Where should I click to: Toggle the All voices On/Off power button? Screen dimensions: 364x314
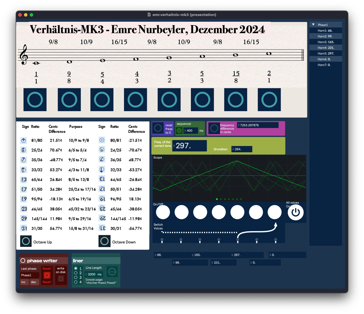[x=295, y=213]
